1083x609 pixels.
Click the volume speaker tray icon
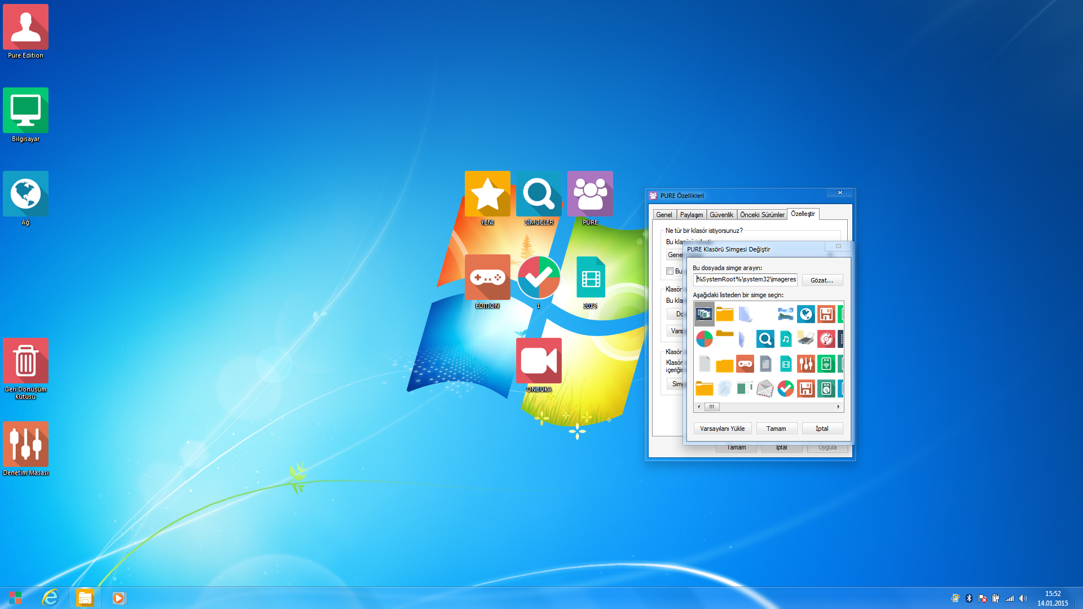[1023, 598]
